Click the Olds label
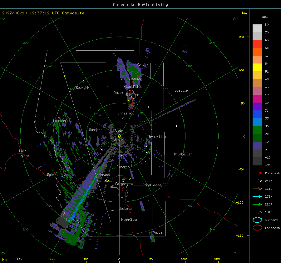Image resolution: width=281 pixels, height=263 pixels. 119,130
